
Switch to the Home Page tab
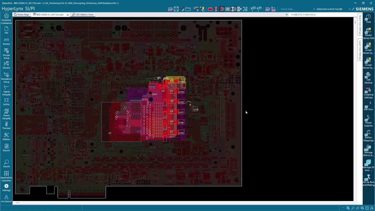(x=21, y=14)
